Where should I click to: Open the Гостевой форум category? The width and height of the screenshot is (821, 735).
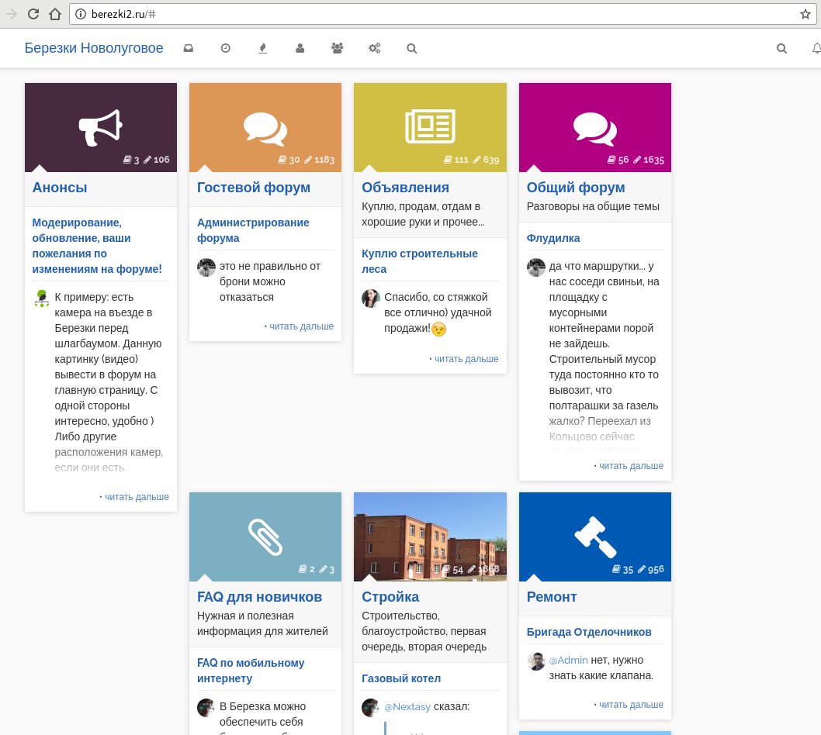pos(254,188)
